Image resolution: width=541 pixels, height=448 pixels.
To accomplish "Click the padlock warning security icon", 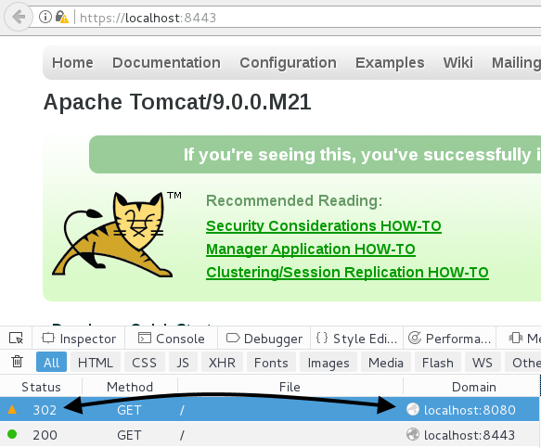I will [62, 17].
